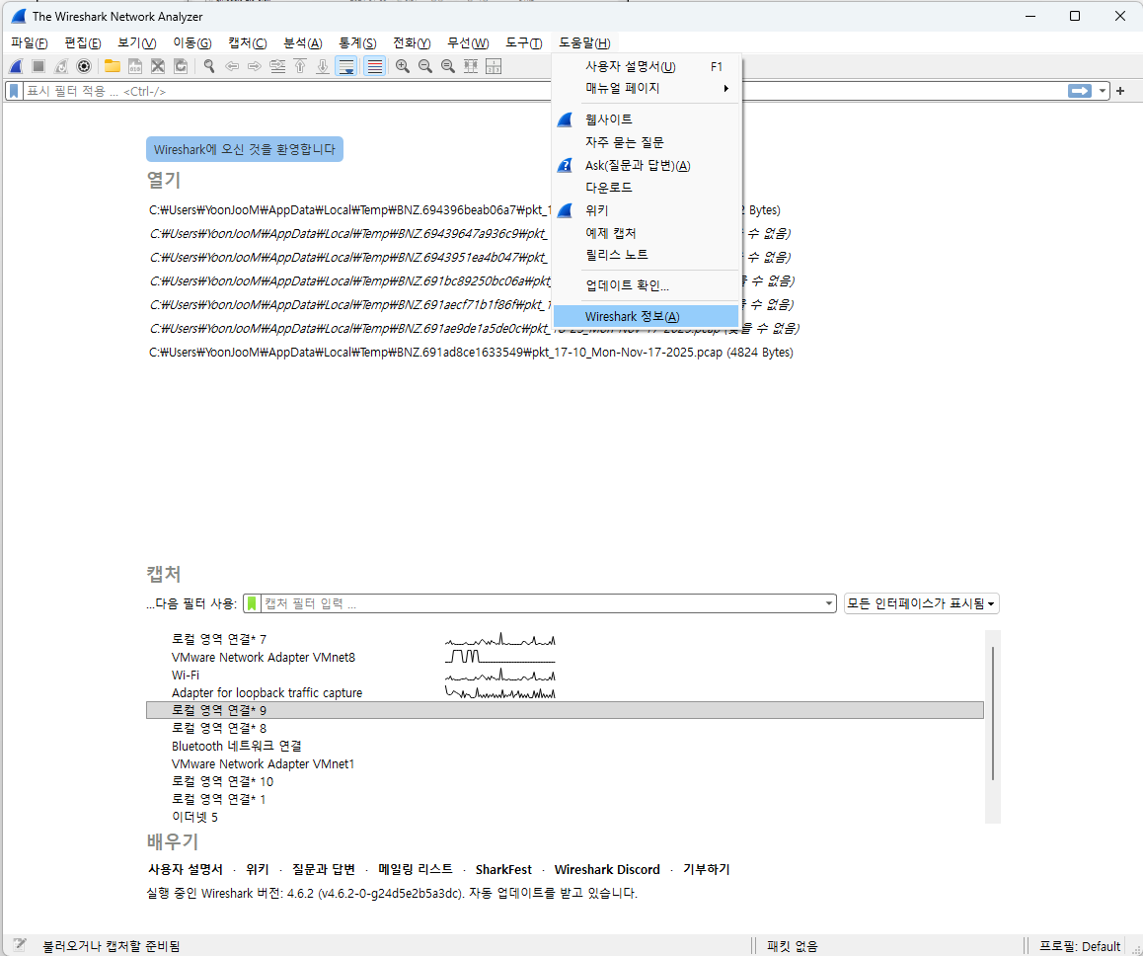1143x956 pixels.
Task: Click the plus button to add filter button
Action: point(1120,91)
